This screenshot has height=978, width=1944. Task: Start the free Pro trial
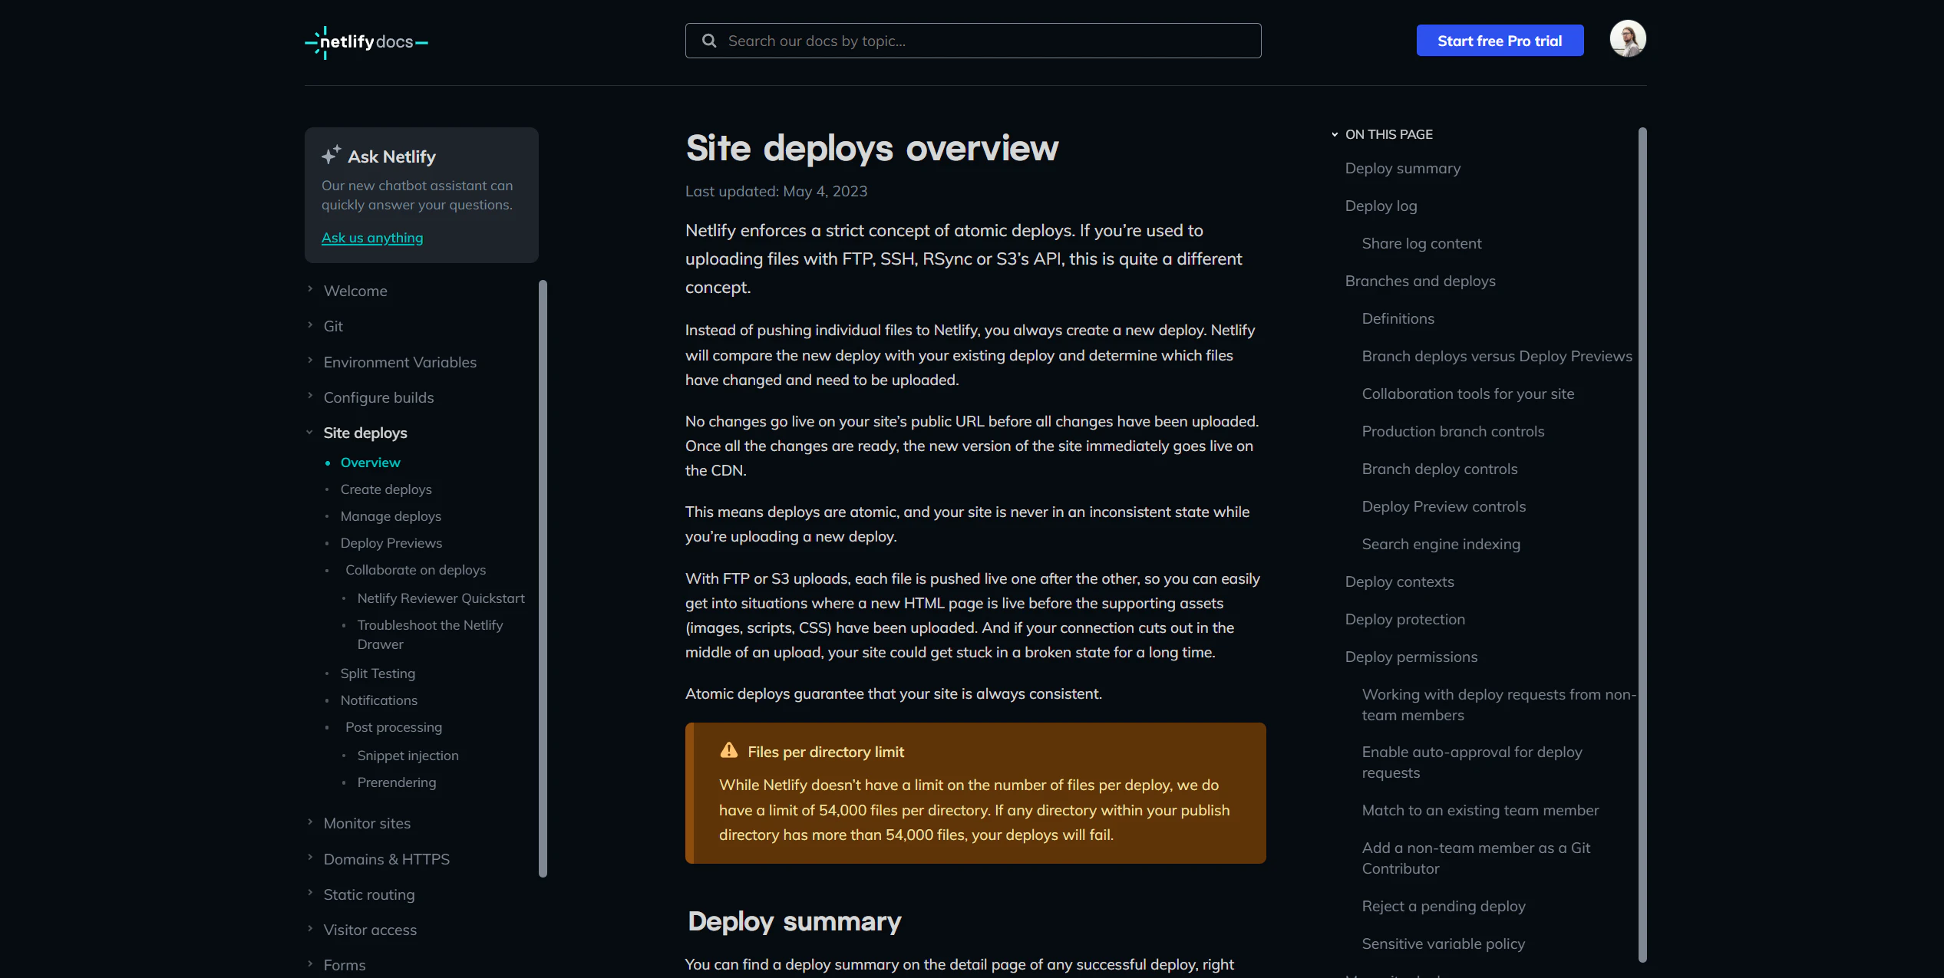click(1500, 41)
